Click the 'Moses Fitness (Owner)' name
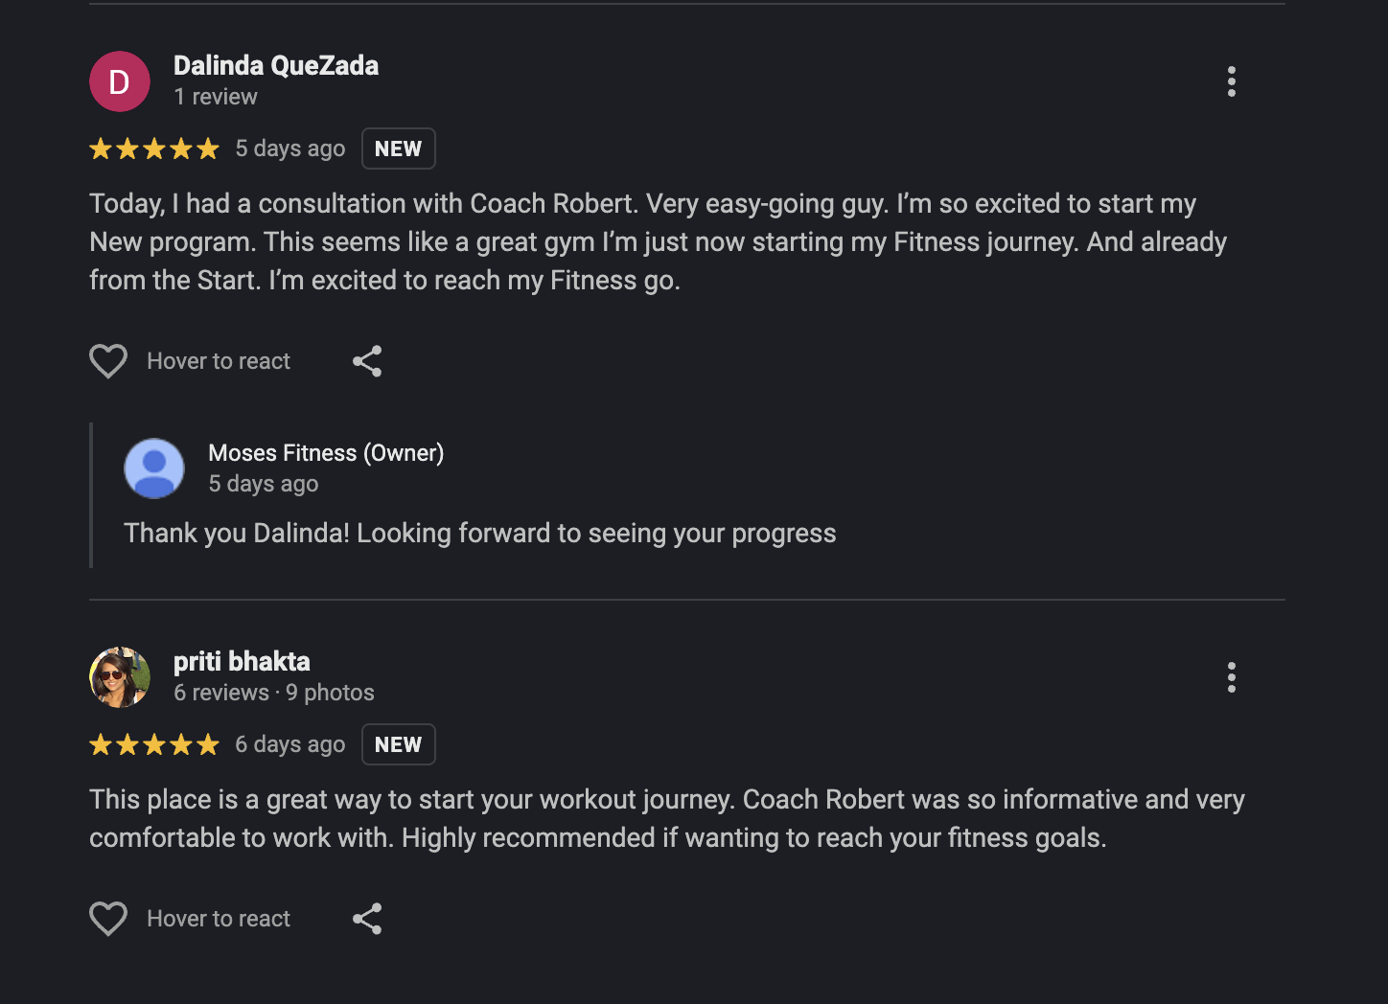Image resolution: width=1388 pixels, height=1004 pixels. pos(326,453)
